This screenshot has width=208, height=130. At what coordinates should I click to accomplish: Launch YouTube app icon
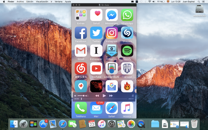(x=96, y=68)
